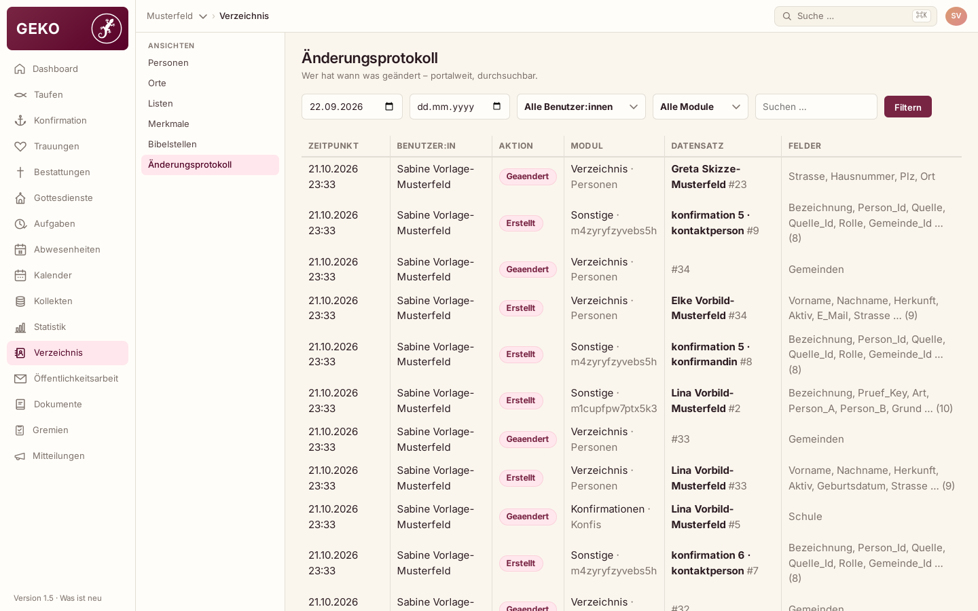The width and height of the screenshot is (978, 611).
Task: Apply filters with the Filtern button
Action: pos(907,107)
